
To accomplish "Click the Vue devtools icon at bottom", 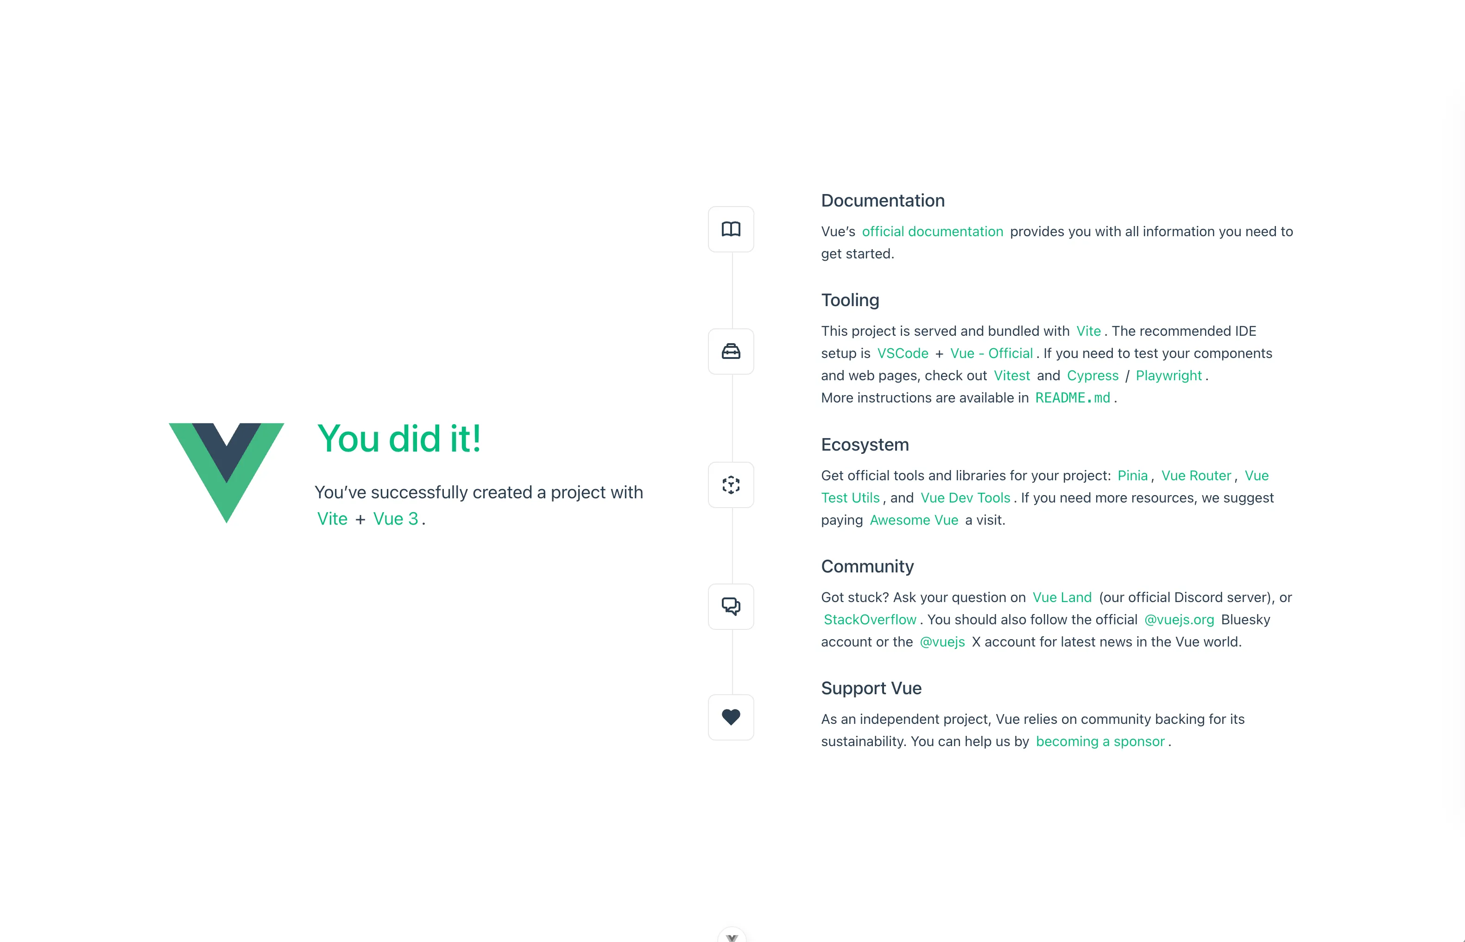I will pyautogui.click(x=732, y=936).
